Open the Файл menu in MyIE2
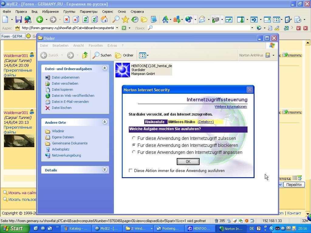Screen dimensions: 311x233 7,12
